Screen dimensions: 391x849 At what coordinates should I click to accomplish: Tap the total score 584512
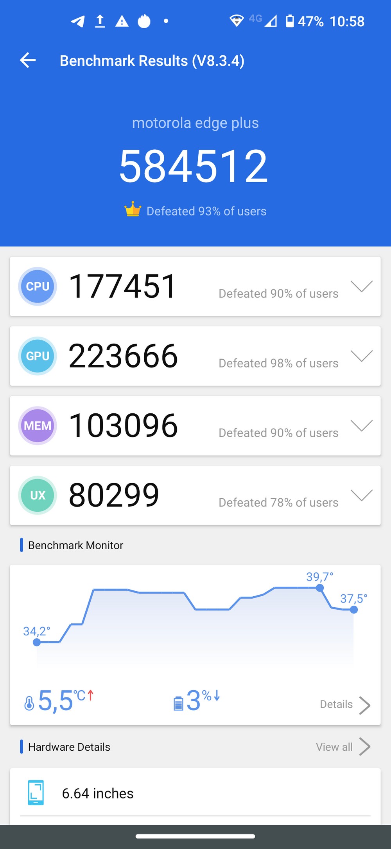pos(194,166)
